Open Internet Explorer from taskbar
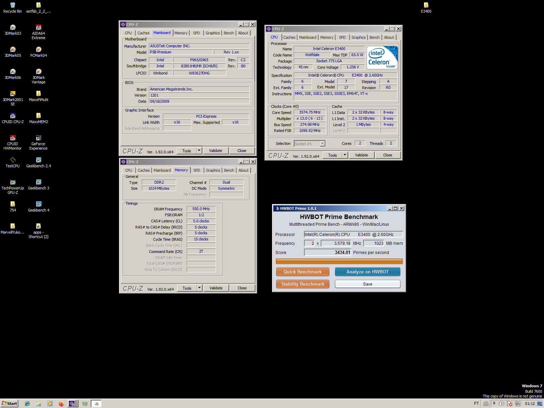Screen dimensions: 544x408 click(x=27, y=404)
